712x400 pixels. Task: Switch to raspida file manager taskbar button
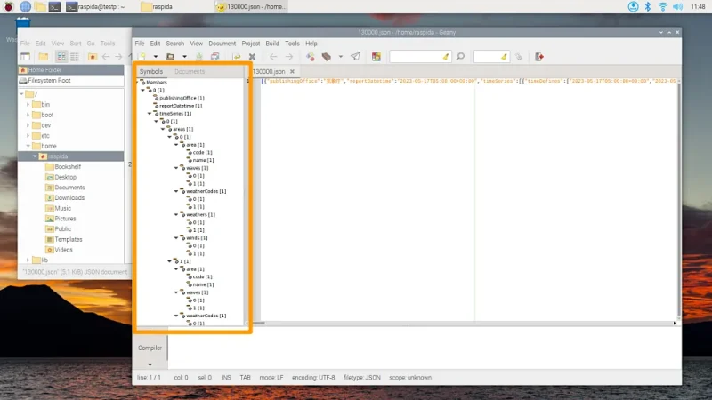158,6
